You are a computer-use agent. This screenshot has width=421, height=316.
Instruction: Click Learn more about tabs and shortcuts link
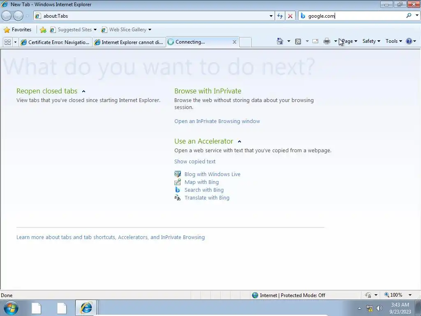pyautogui.click(x=110, y=237)
